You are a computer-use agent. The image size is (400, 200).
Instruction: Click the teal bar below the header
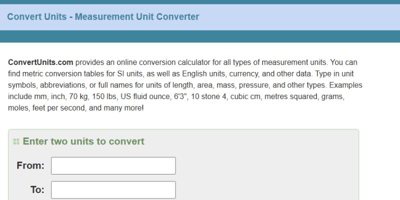tap(200, 36)
